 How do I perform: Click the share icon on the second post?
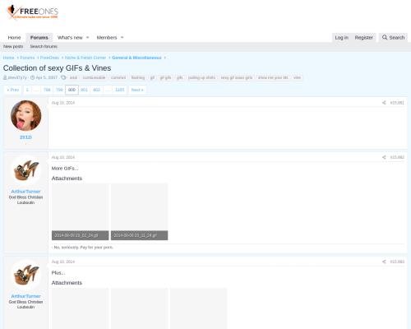tap(384, 157)
